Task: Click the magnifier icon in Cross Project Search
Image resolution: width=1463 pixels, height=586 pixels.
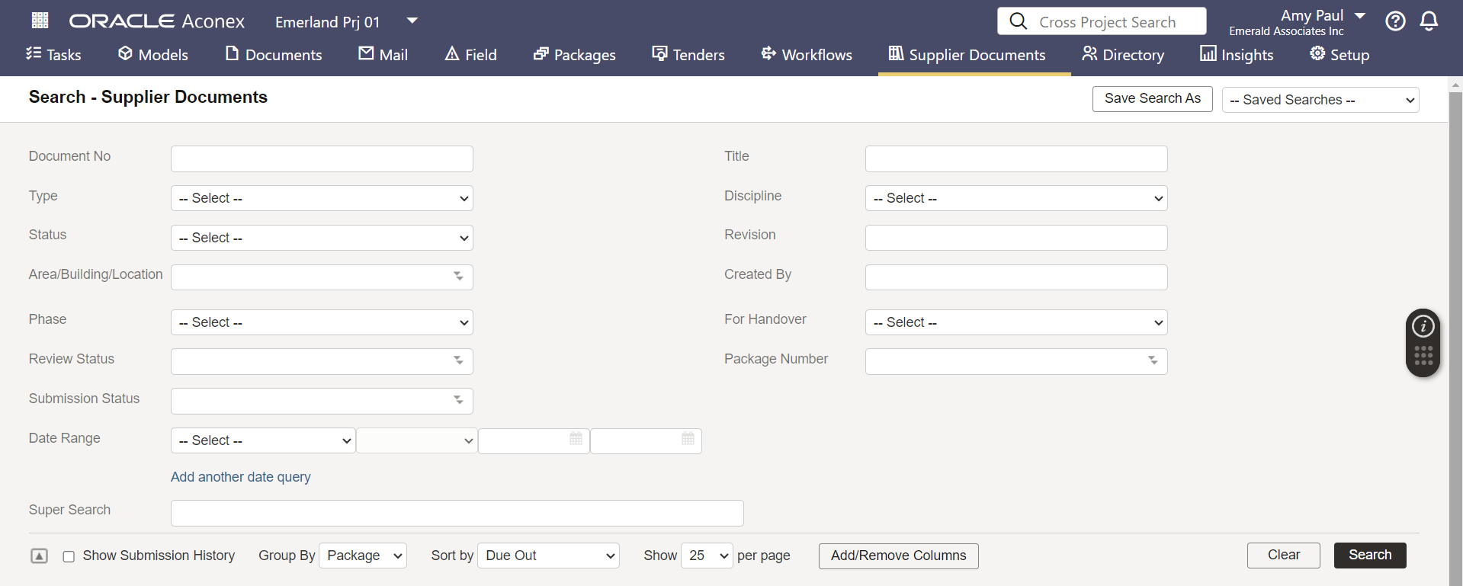Action: [x=1019, y=21]
